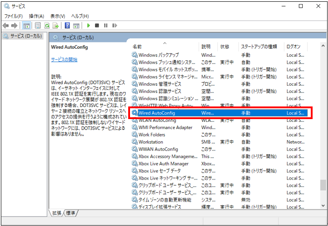Select the WLAN AutoConfig service row
The image size is (328, 226).
(157, 120)
